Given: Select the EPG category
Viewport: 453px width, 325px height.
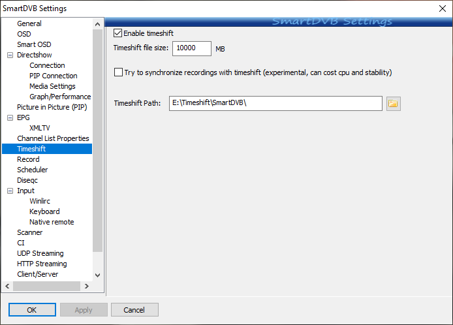Looking at the screenshot, I should 23,117.
